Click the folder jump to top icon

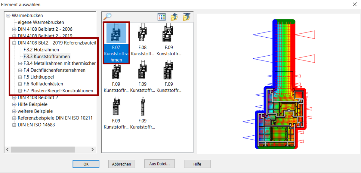point(187,17)
